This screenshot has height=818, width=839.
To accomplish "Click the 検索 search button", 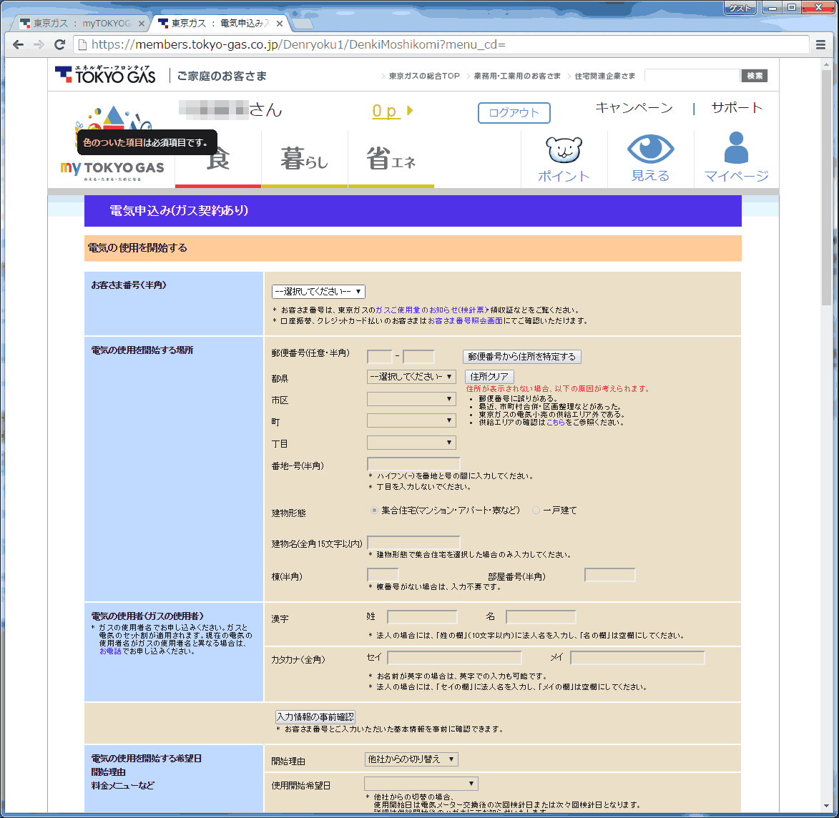I will point(755,76).
